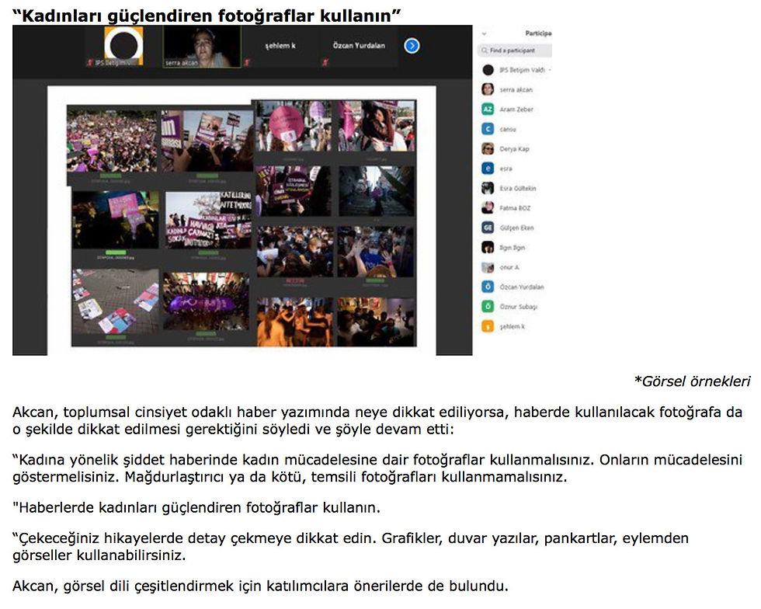Select Aram Zeber name in participant list
Viewport: 761px width, 609px height.
tap(516, 110)
